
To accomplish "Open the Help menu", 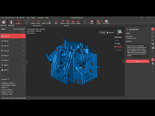I will pyautogui.click(x=47, y=18).
